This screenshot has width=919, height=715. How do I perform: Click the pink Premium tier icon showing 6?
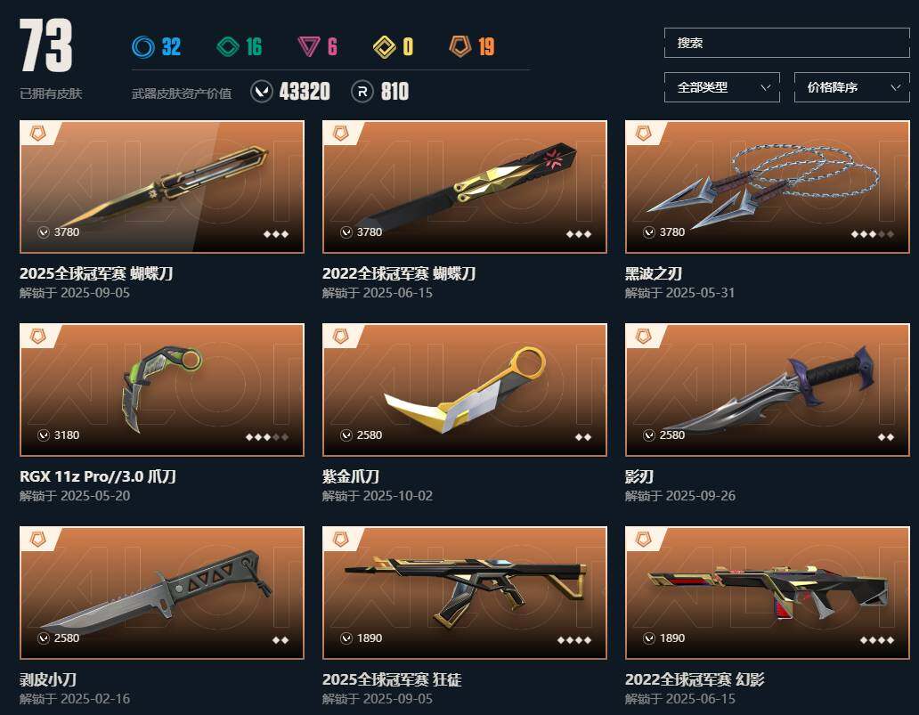coord(308,47)
